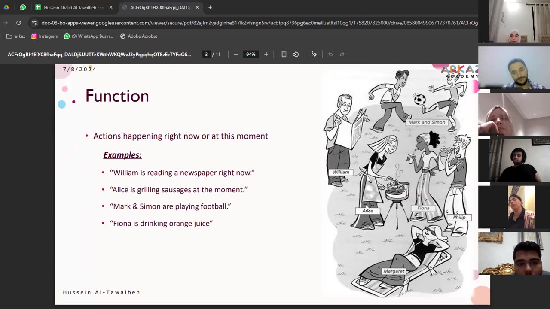This screenshot has height=309, width=550.
Task: Click the 'Function' slide heading
Action: (x=117, y=96)
